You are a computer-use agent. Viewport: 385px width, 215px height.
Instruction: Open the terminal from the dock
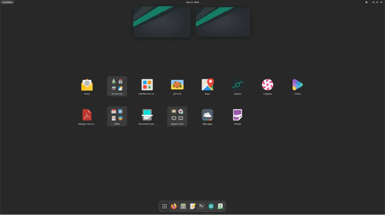click(201, 206)
